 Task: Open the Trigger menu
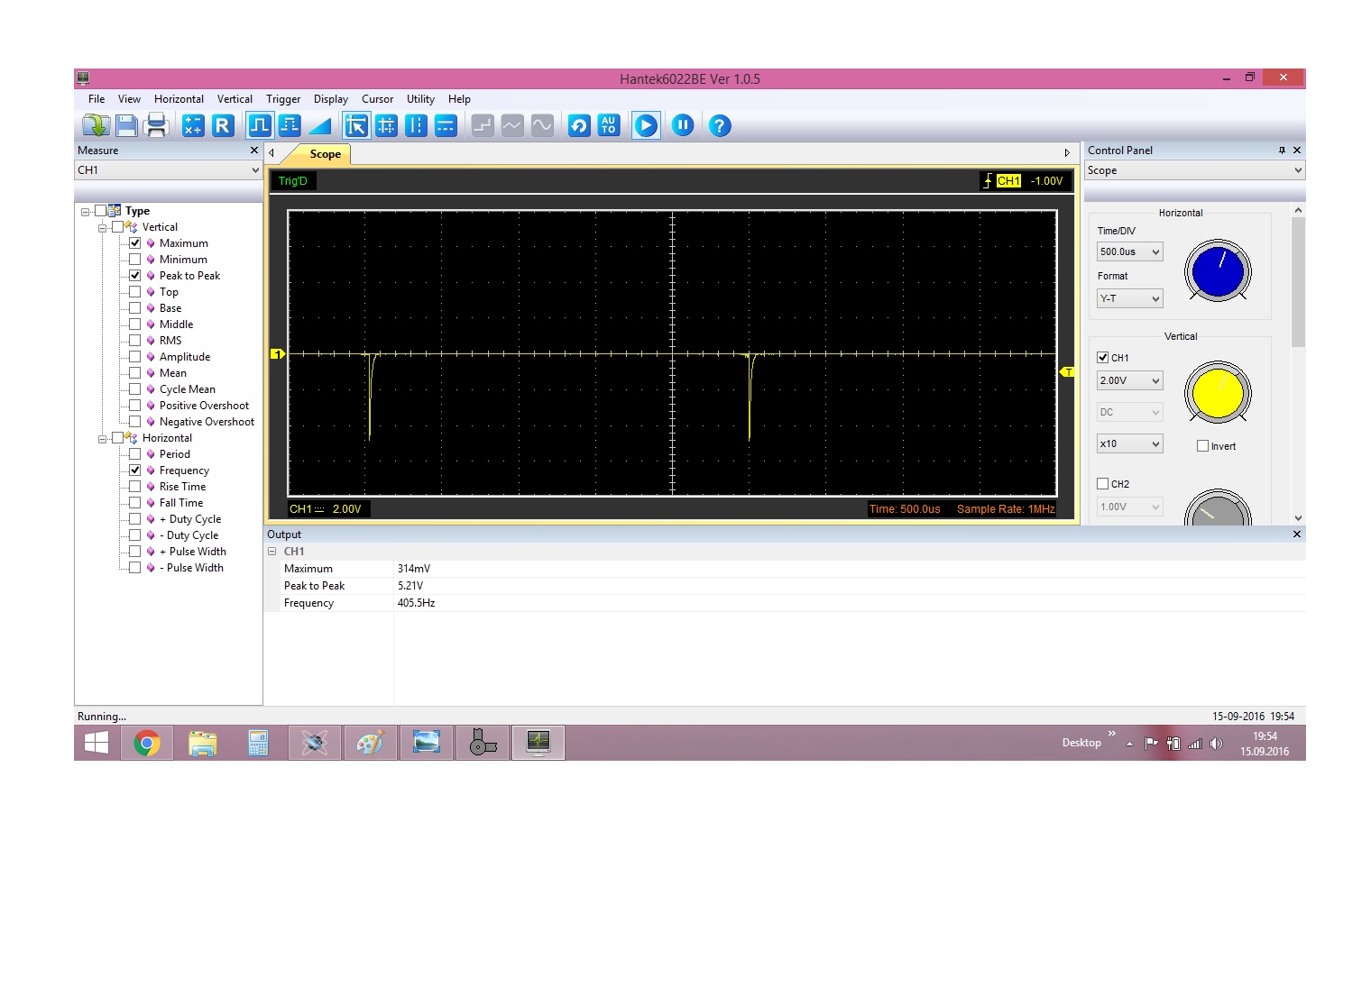click(x=283, y=99)
